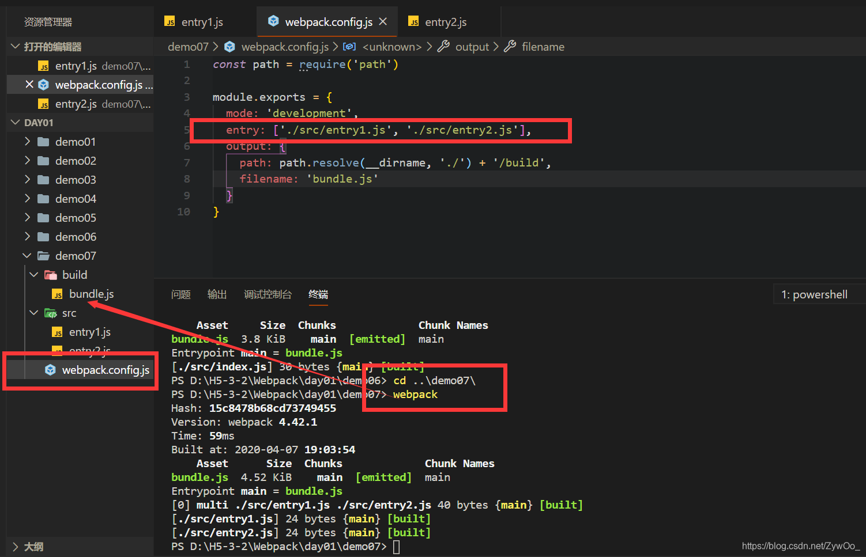Expand the demo04 folder chevron

pos(27,199)
